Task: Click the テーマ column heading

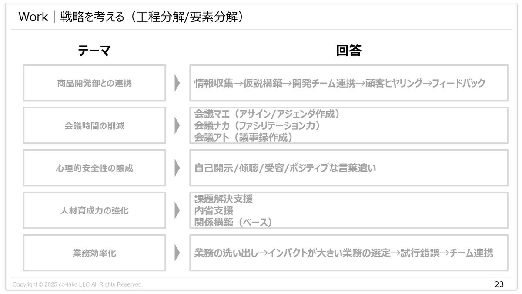Action: [x=94, y=51]
